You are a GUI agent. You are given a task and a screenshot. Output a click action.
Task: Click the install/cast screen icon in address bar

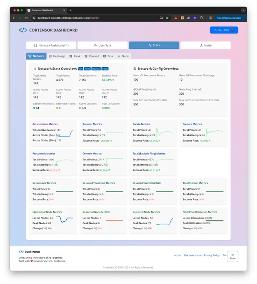(x=161, y=18)
